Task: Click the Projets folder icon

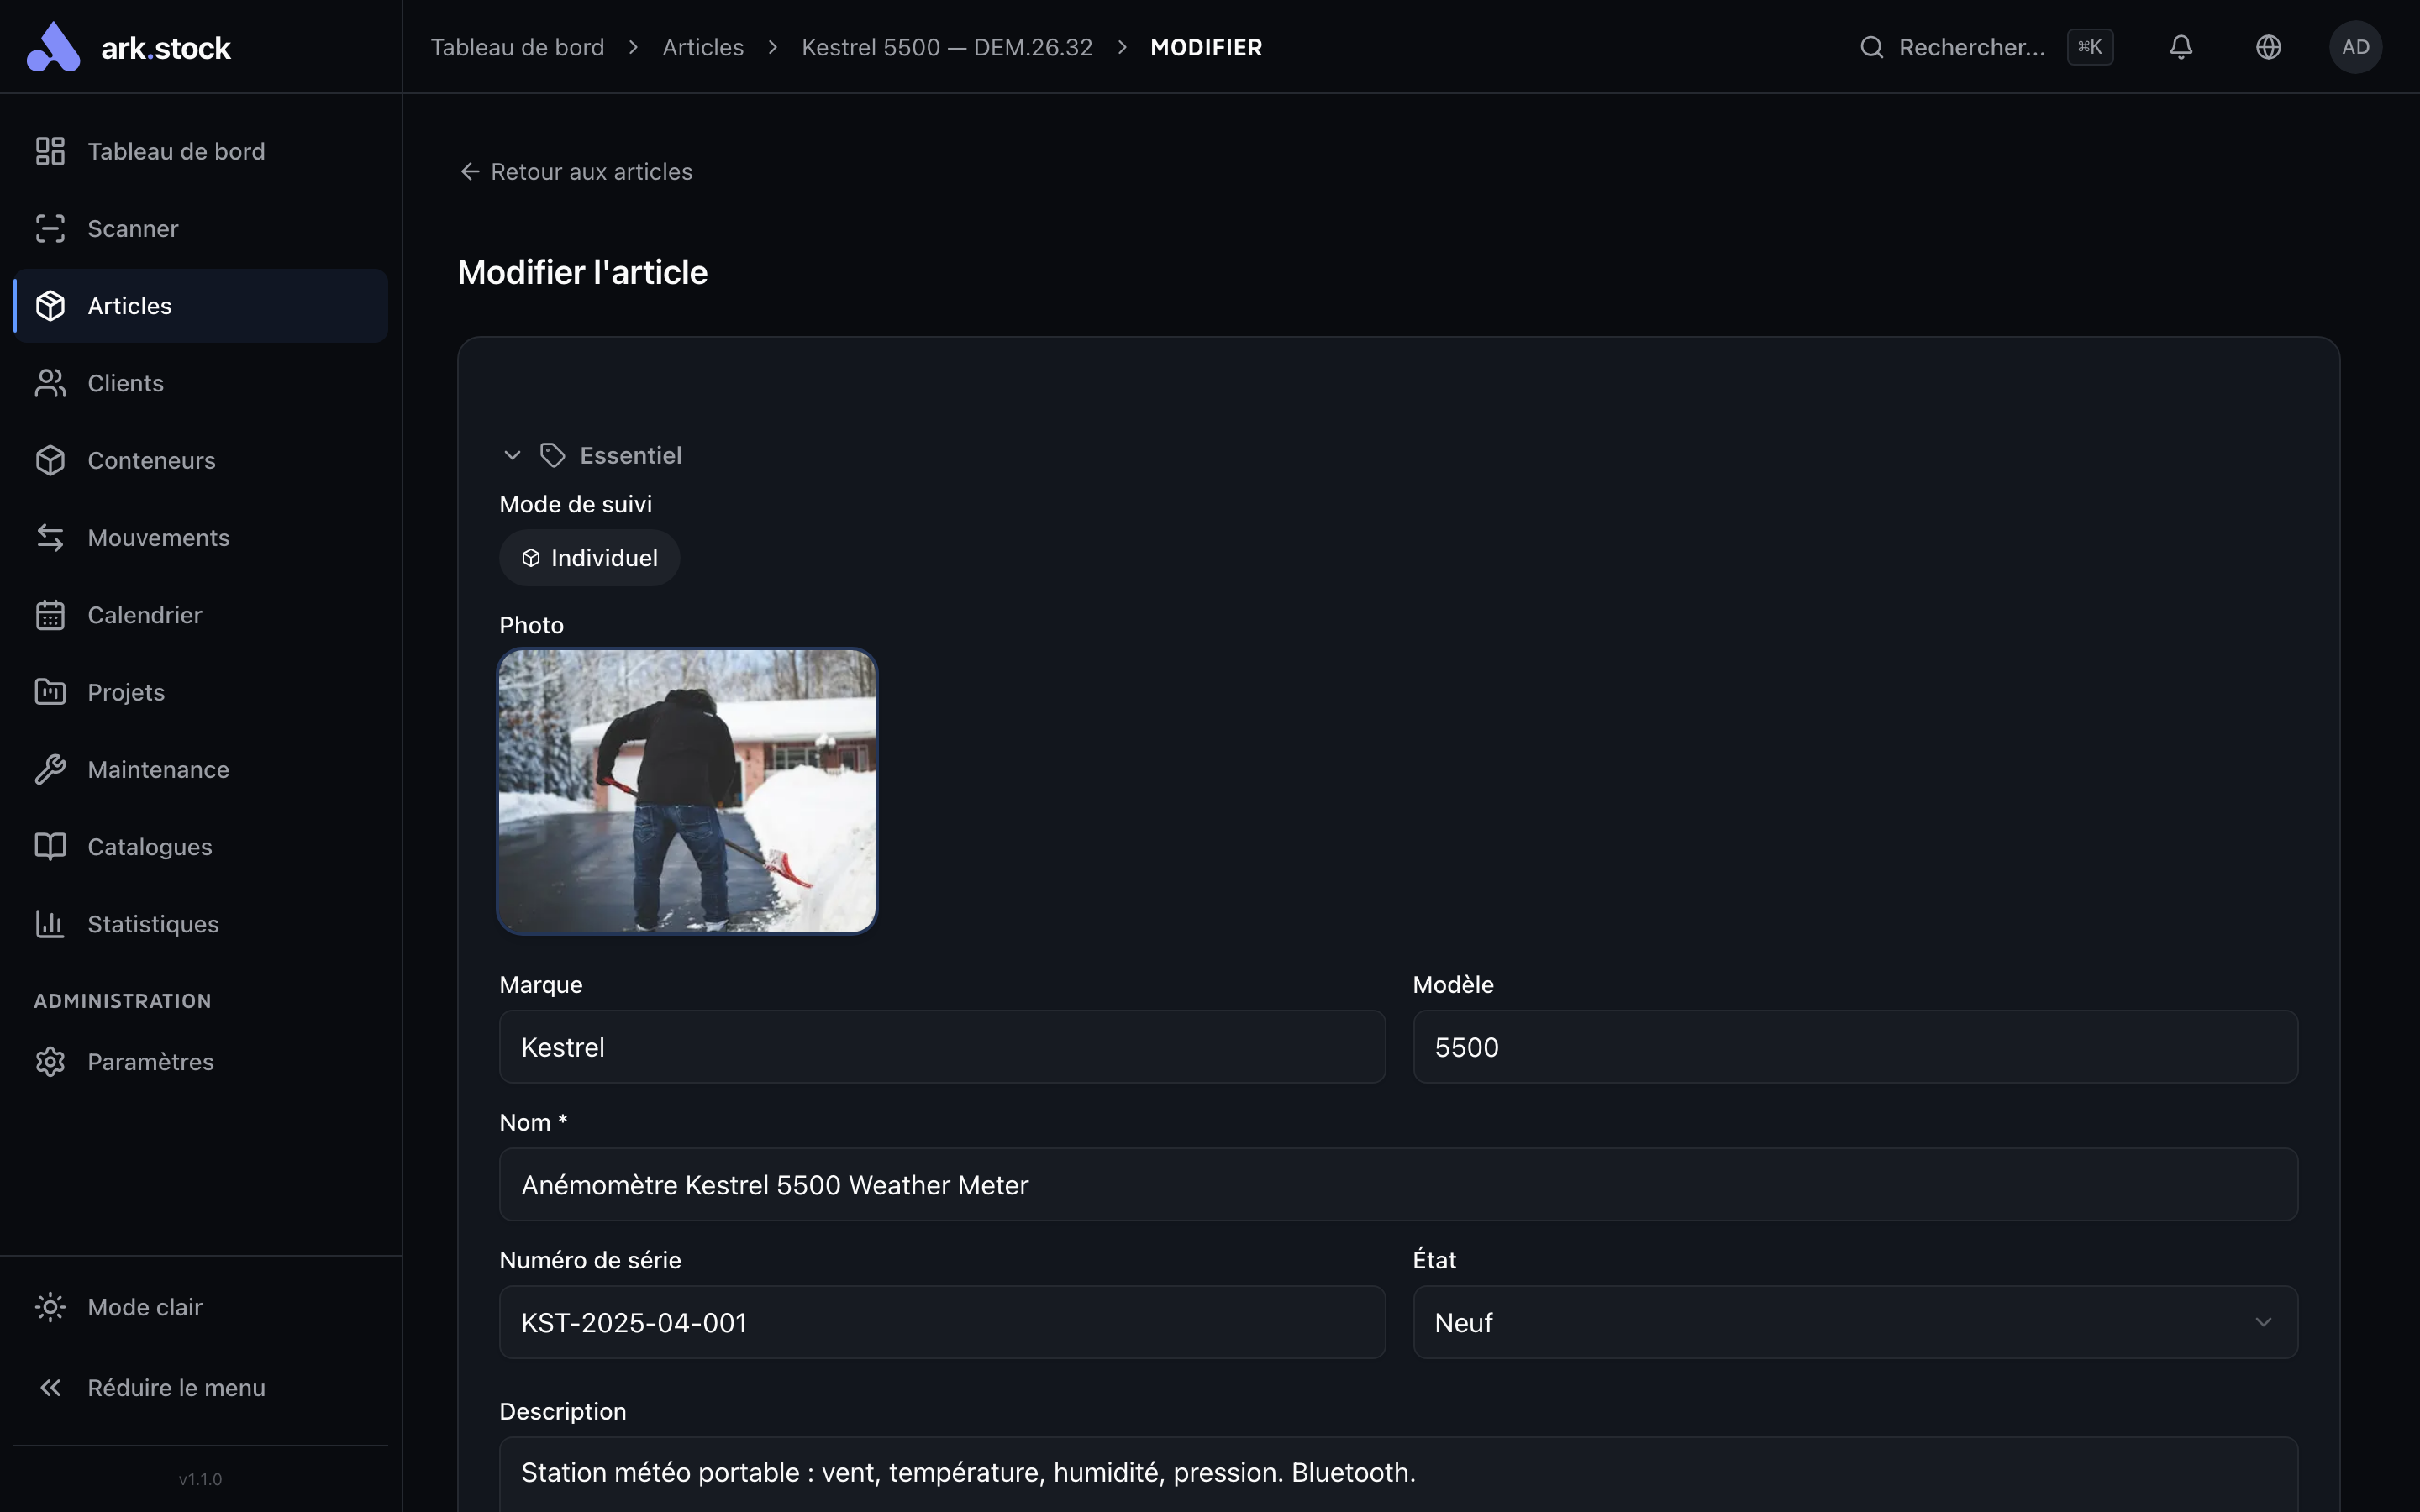Action: [50, 692]
